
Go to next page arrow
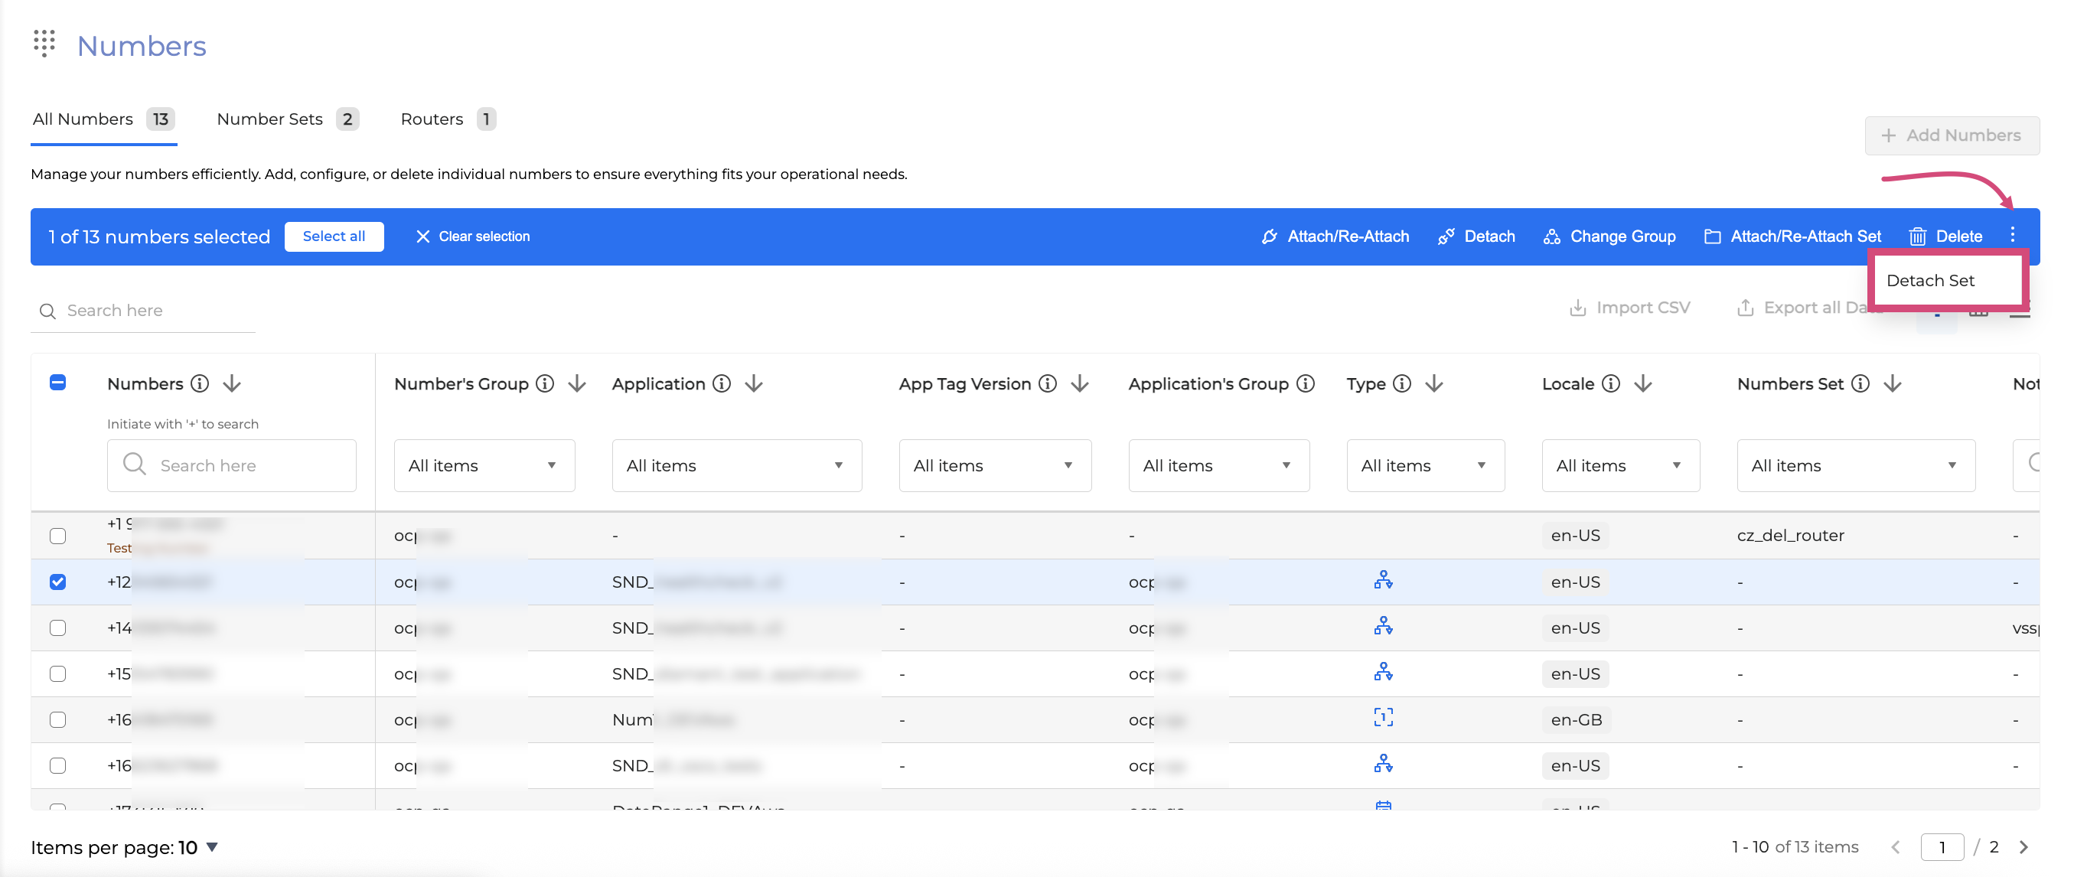click(x=2023, y=847)
